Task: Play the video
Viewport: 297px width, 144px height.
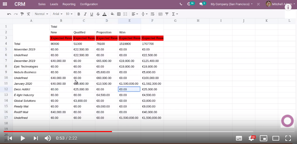Action: pyautogui.click(x=23, y=138)
